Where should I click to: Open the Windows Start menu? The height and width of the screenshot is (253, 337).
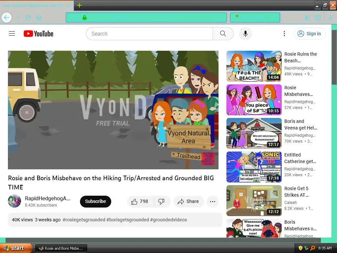[16, 248]
